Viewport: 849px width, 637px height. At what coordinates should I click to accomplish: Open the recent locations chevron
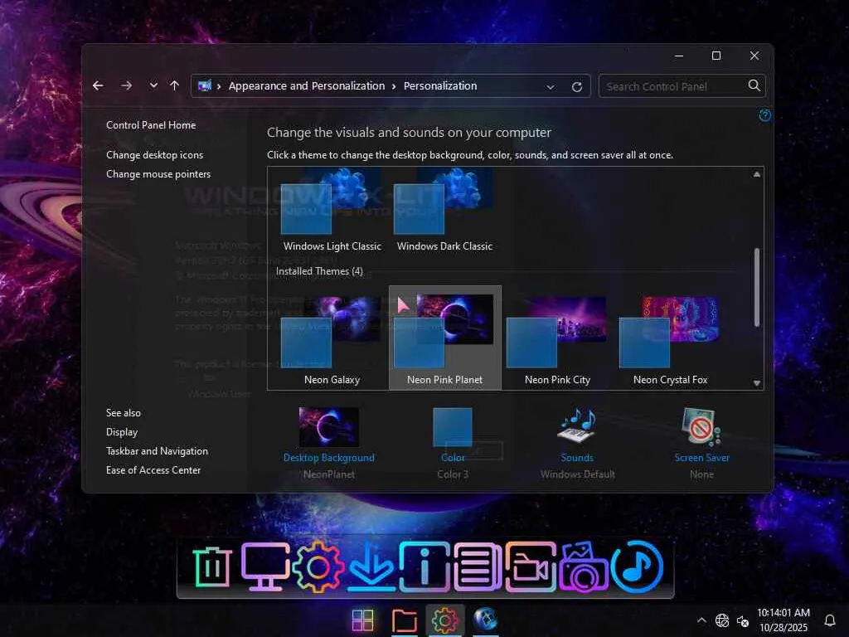153,85
